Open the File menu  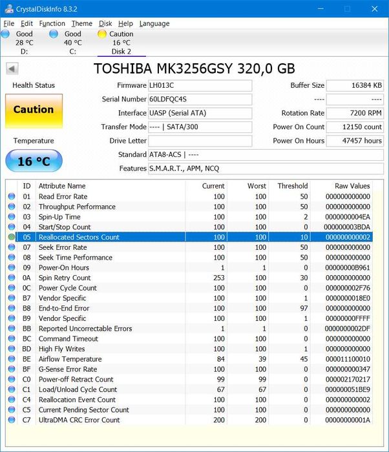pos(8,23)
